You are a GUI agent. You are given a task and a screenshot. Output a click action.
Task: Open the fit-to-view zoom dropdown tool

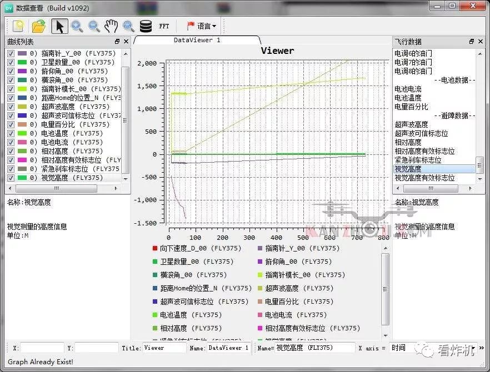click(x=127, y=26)
